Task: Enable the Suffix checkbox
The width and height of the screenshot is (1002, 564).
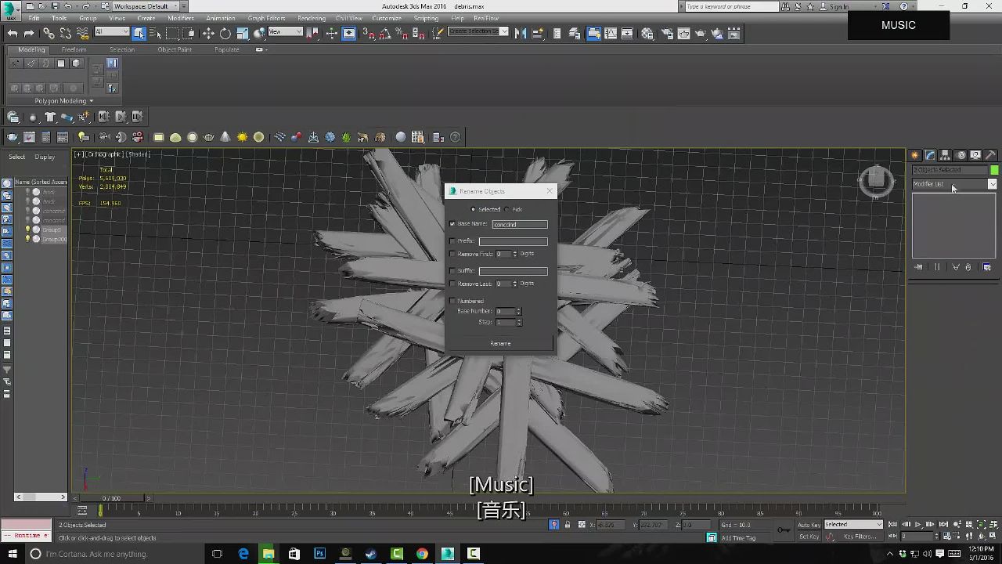Action: pyautogui.click(x=452, y=270)
